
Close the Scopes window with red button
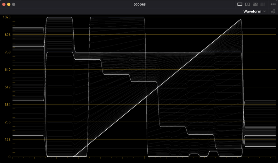pos(3,5)
